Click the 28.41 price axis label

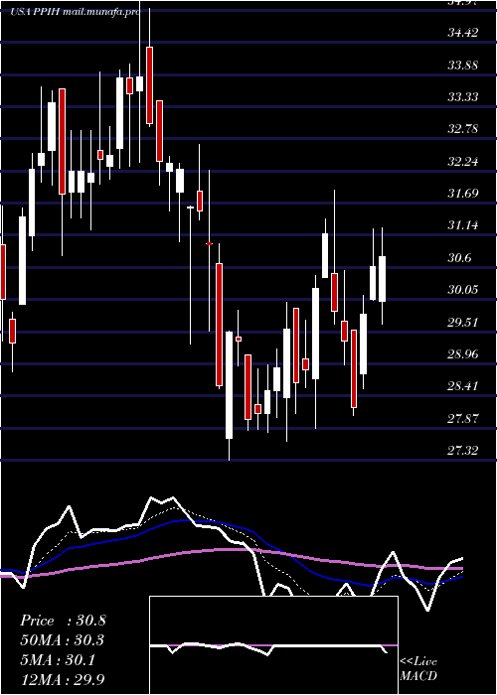(463, 385)
